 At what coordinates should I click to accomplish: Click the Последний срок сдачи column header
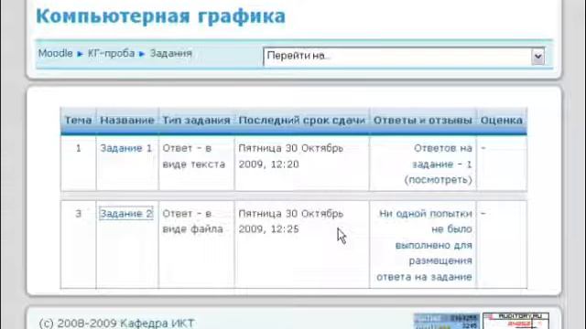point(301,121)
